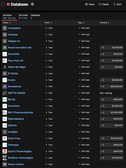Click Amorphical $90,000,000 funding cell

(x=112, y=86)
